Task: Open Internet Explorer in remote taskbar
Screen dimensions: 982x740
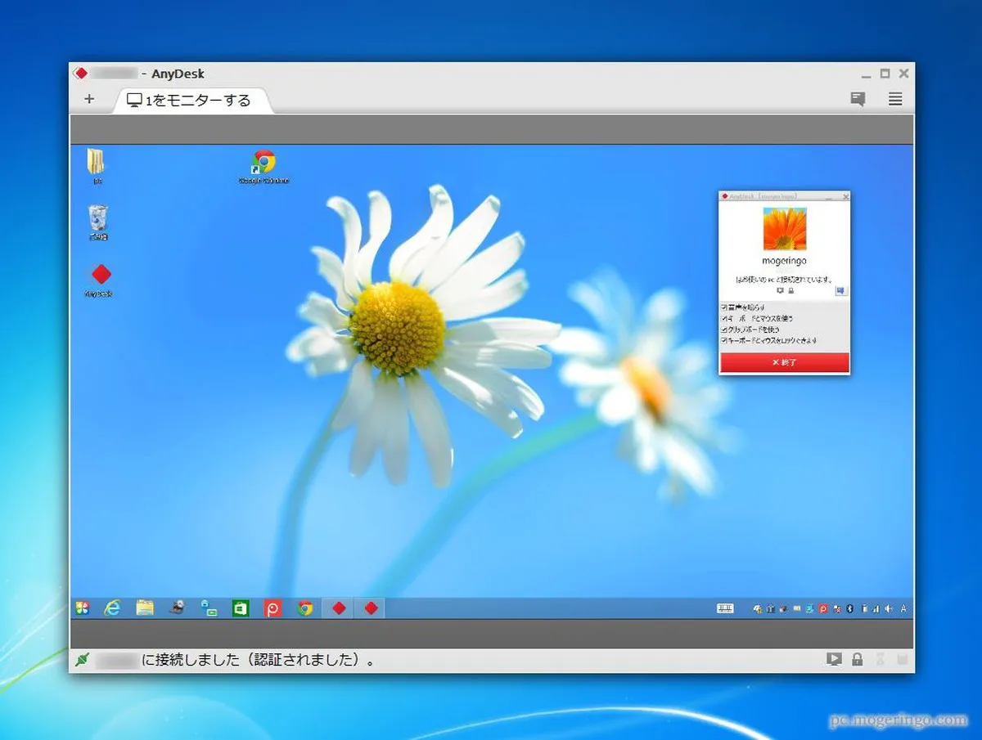Action: (112, 608)
